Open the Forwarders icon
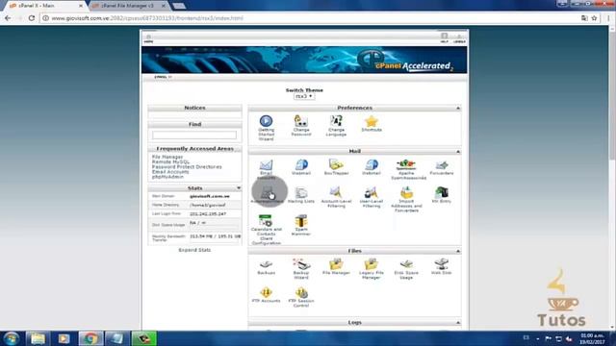616x346 pixels. point(442,166)
